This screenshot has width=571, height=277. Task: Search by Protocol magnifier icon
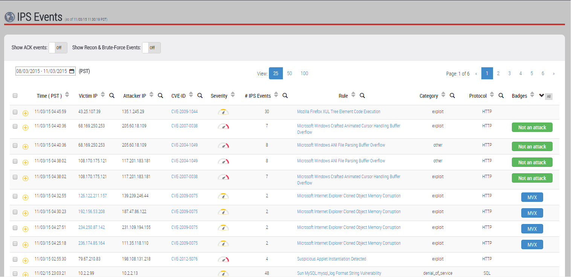(501, 96)
